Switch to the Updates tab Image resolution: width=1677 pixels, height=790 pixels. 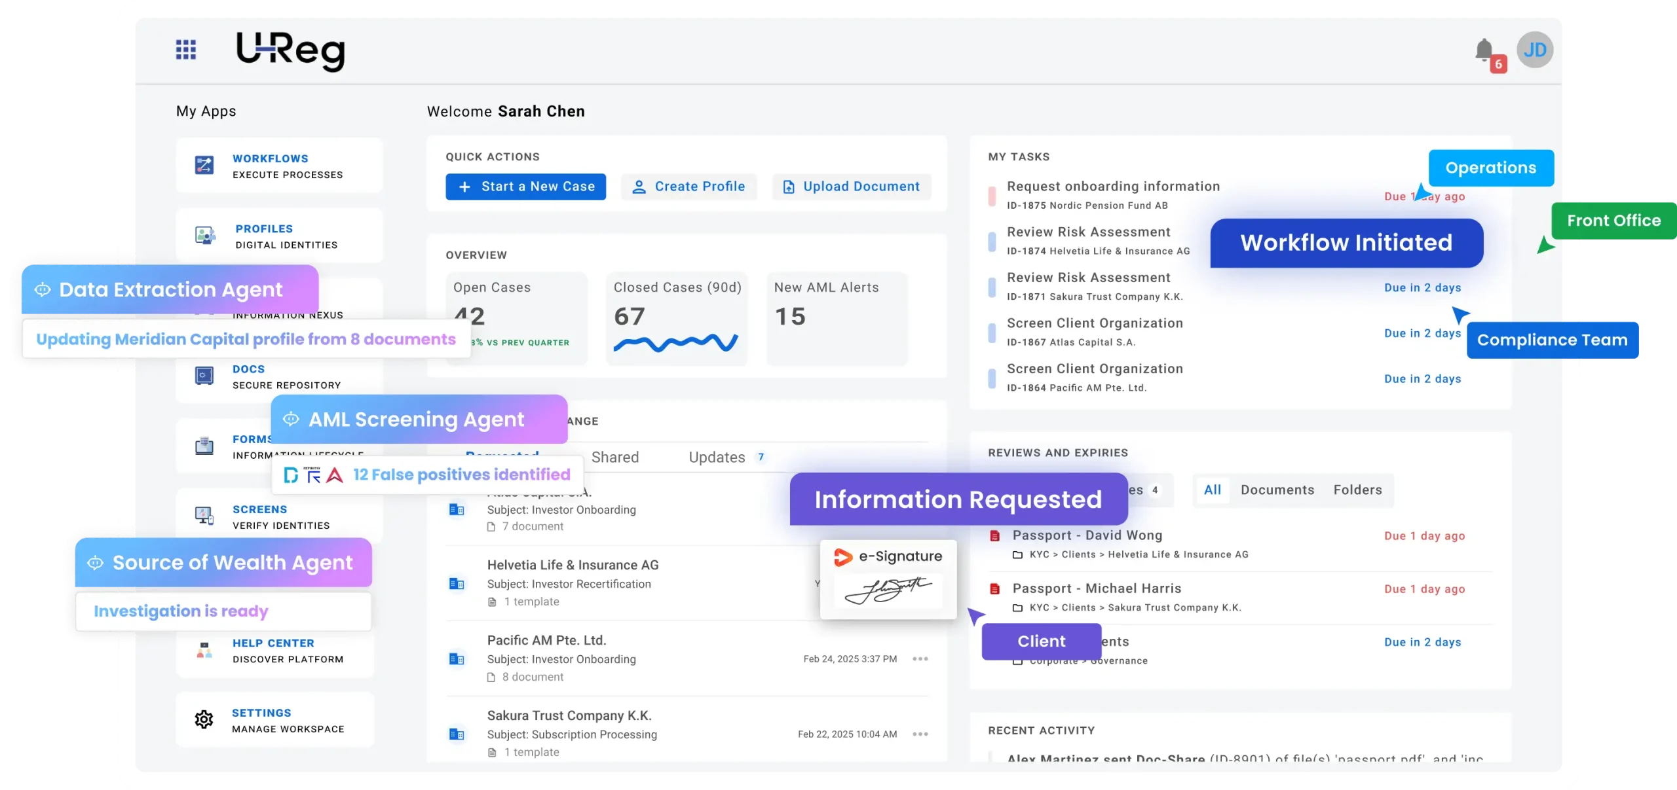click(717, 457)
